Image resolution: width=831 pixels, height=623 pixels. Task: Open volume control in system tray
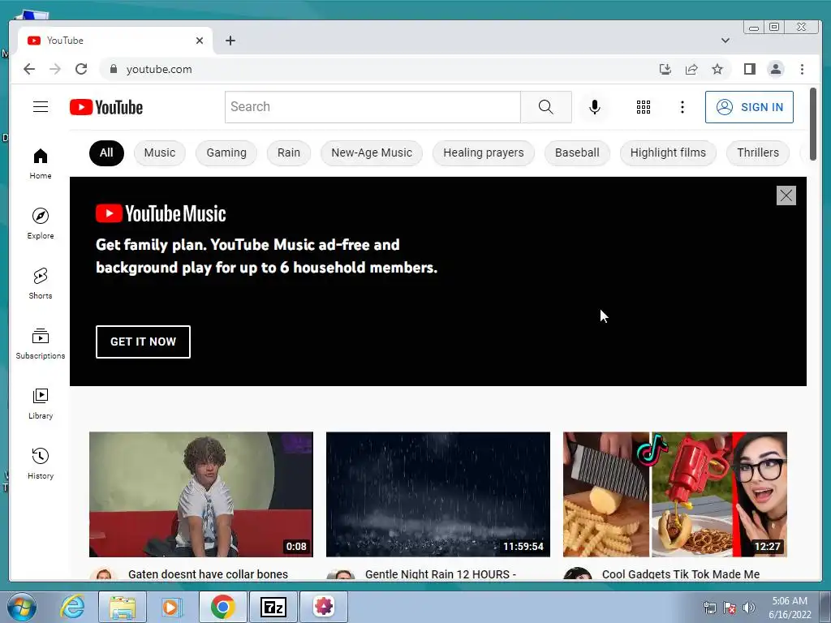[748, 608]
